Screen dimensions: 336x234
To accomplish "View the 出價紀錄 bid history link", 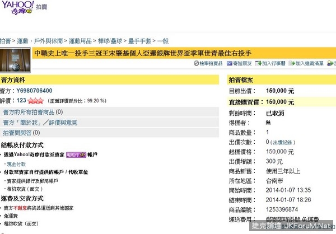I will [284, 142].
